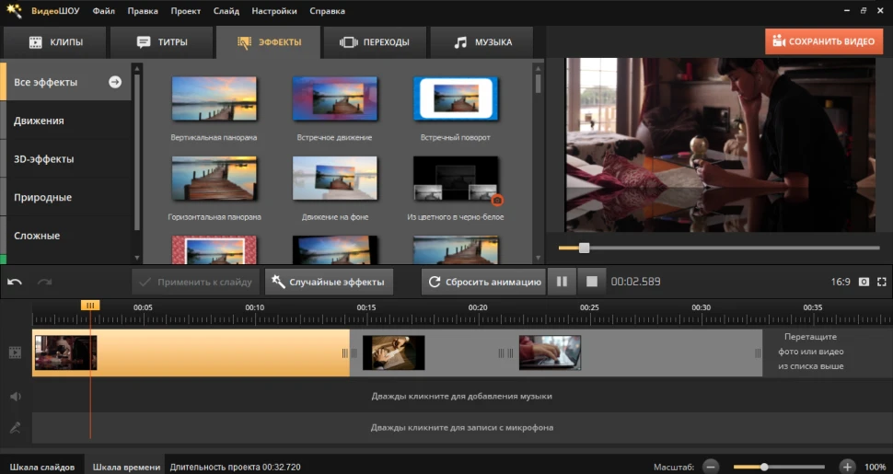
Task: Choose the Встречный поворот effect thumbnail
Action: click(x=456, y=98)
